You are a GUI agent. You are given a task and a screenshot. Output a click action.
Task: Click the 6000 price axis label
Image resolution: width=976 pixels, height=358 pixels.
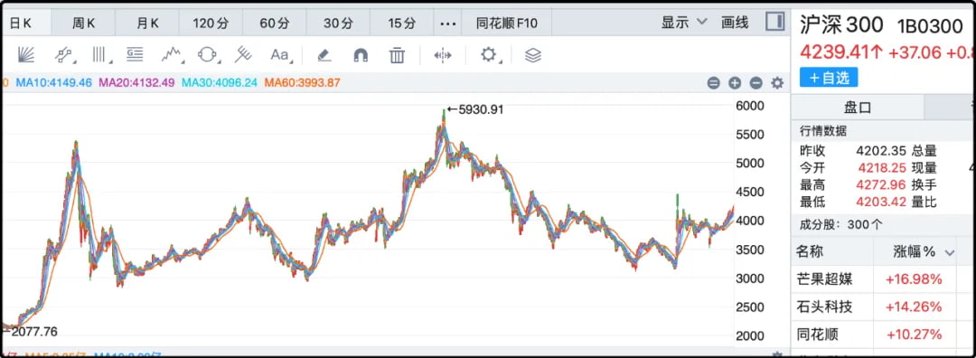749,106
